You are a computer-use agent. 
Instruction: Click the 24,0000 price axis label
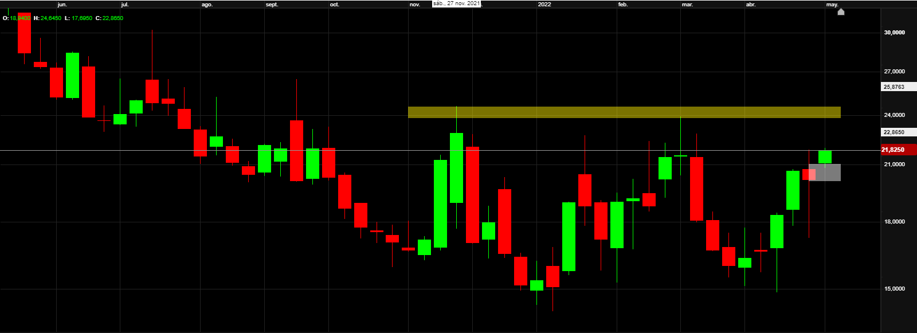(x=895, y=115)
